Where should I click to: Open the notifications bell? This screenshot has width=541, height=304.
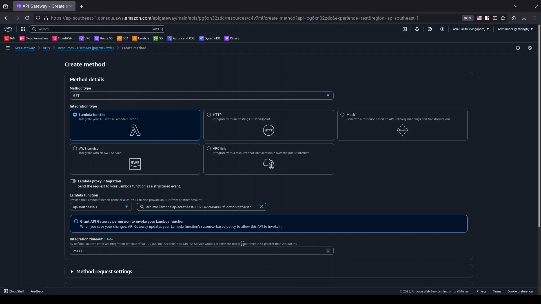pos(417,29)
